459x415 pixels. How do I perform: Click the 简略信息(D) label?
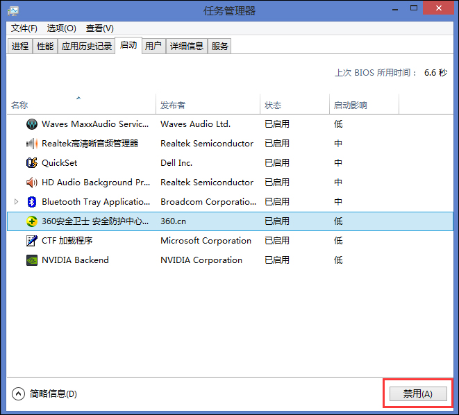pyautogui.click(x=53, y=394)
